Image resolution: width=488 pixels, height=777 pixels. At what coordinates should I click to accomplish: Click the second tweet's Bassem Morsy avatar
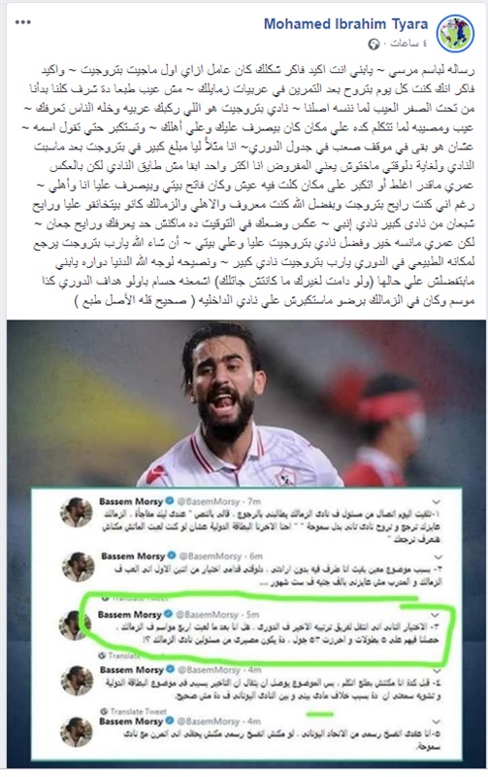(78, 566)
